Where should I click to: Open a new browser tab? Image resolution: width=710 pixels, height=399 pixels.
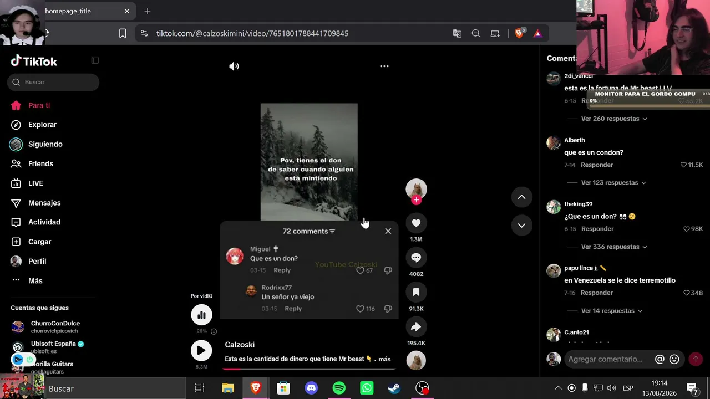147,11
